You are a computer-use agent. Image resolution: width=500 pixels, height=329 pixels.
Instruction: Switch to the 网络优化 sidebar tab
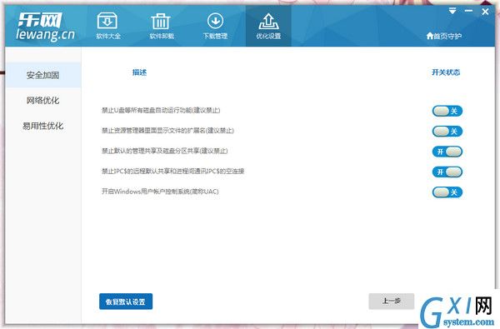point(43,101)
